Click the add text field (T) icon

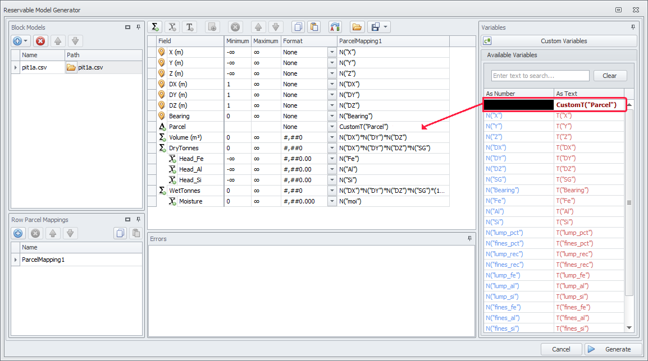(x=190, y=27)
